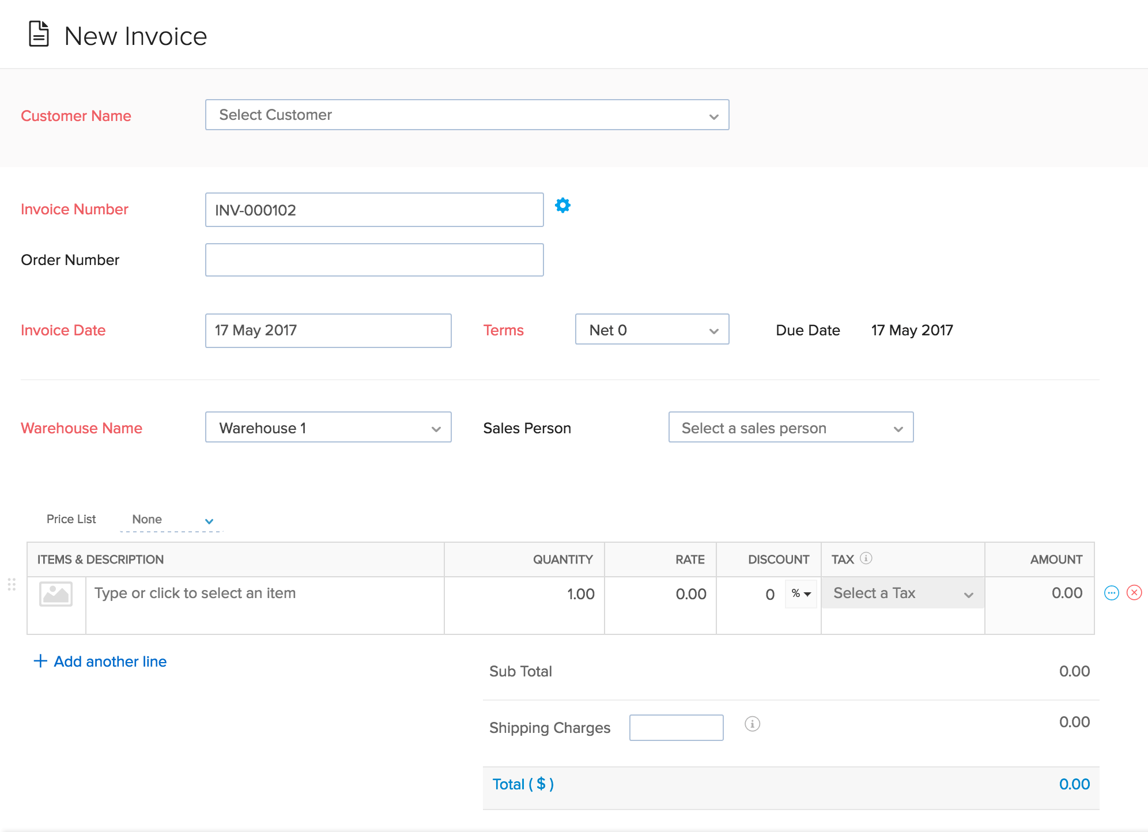1148x832 pixels.
Task: Open the blue more options ellipsis icon
Action: pyautogui.click(x=1111, y=593)
